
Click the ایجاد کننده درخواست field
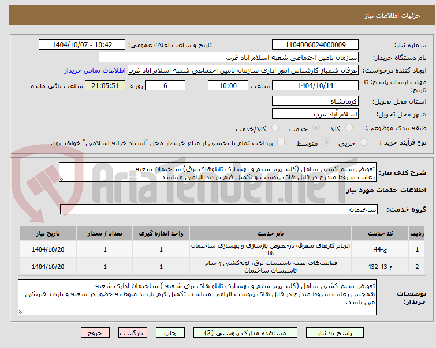pyautogui.click(x=243, y=70)
